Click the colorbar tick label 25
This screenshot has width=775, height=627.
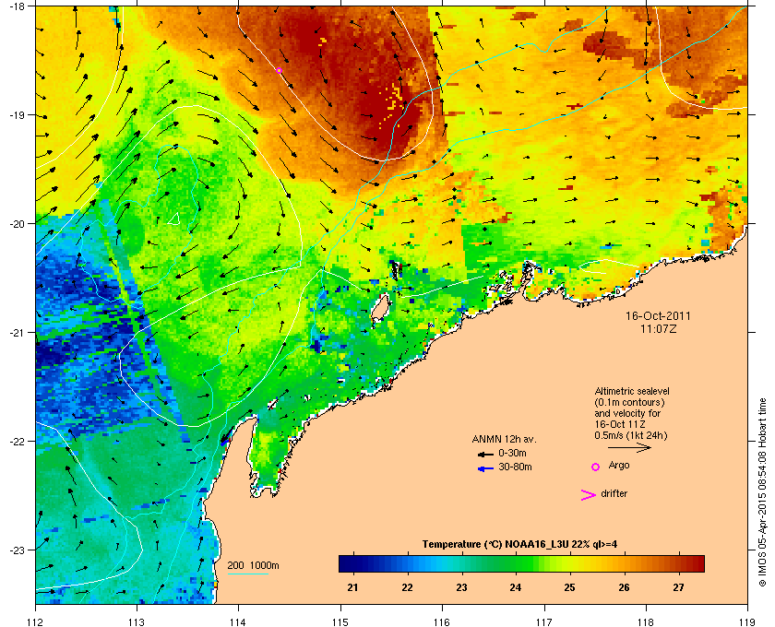tap(570, 587)
